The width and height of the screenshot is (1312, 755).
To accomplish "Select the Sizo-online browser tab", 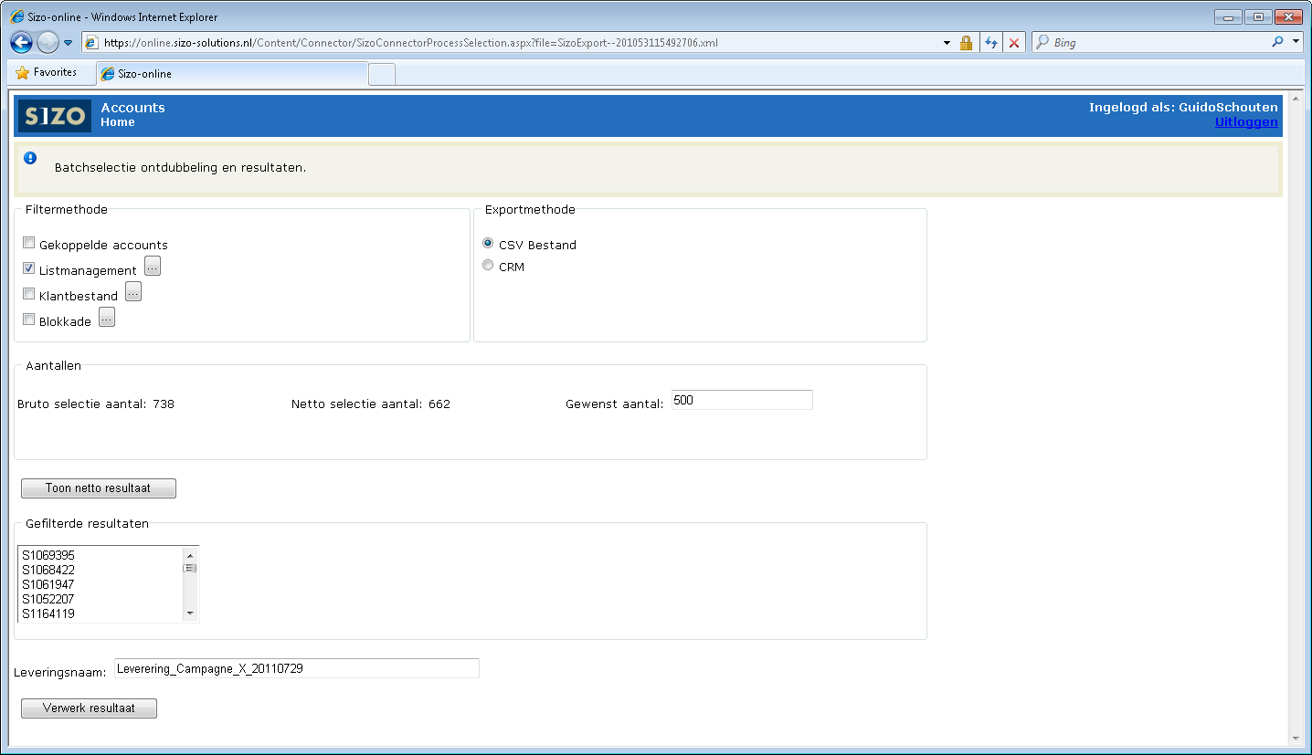I will [232, 74].
